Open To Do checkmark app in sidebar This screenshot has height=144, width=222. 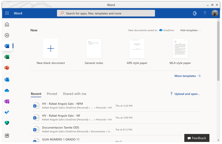pos(7,112)
